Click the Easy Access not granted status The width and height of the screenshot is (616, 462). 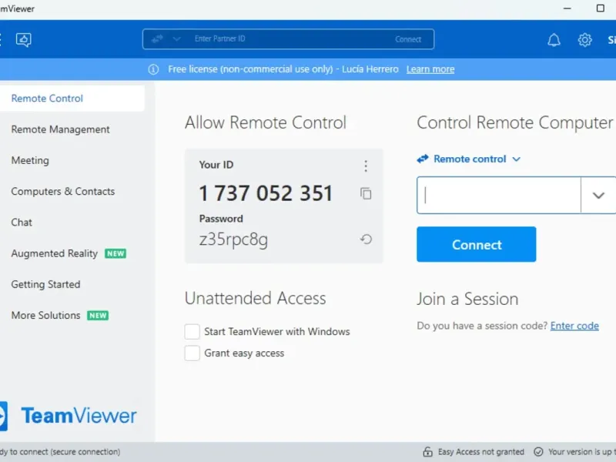coord(480,452)
